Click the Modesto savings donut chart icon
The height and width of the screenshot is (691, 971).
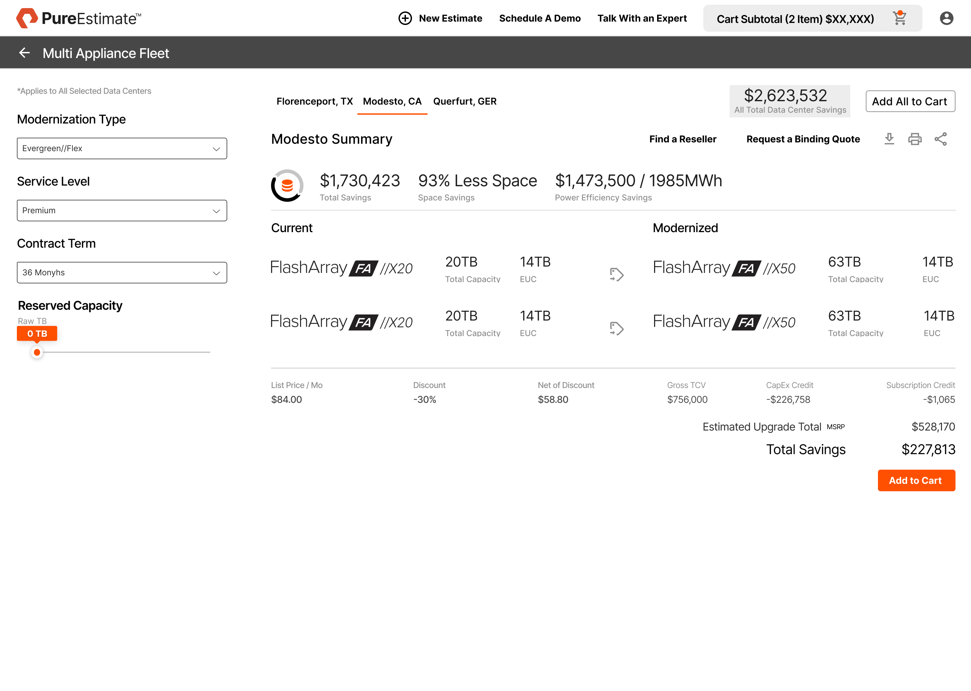(x=287, y=186)
